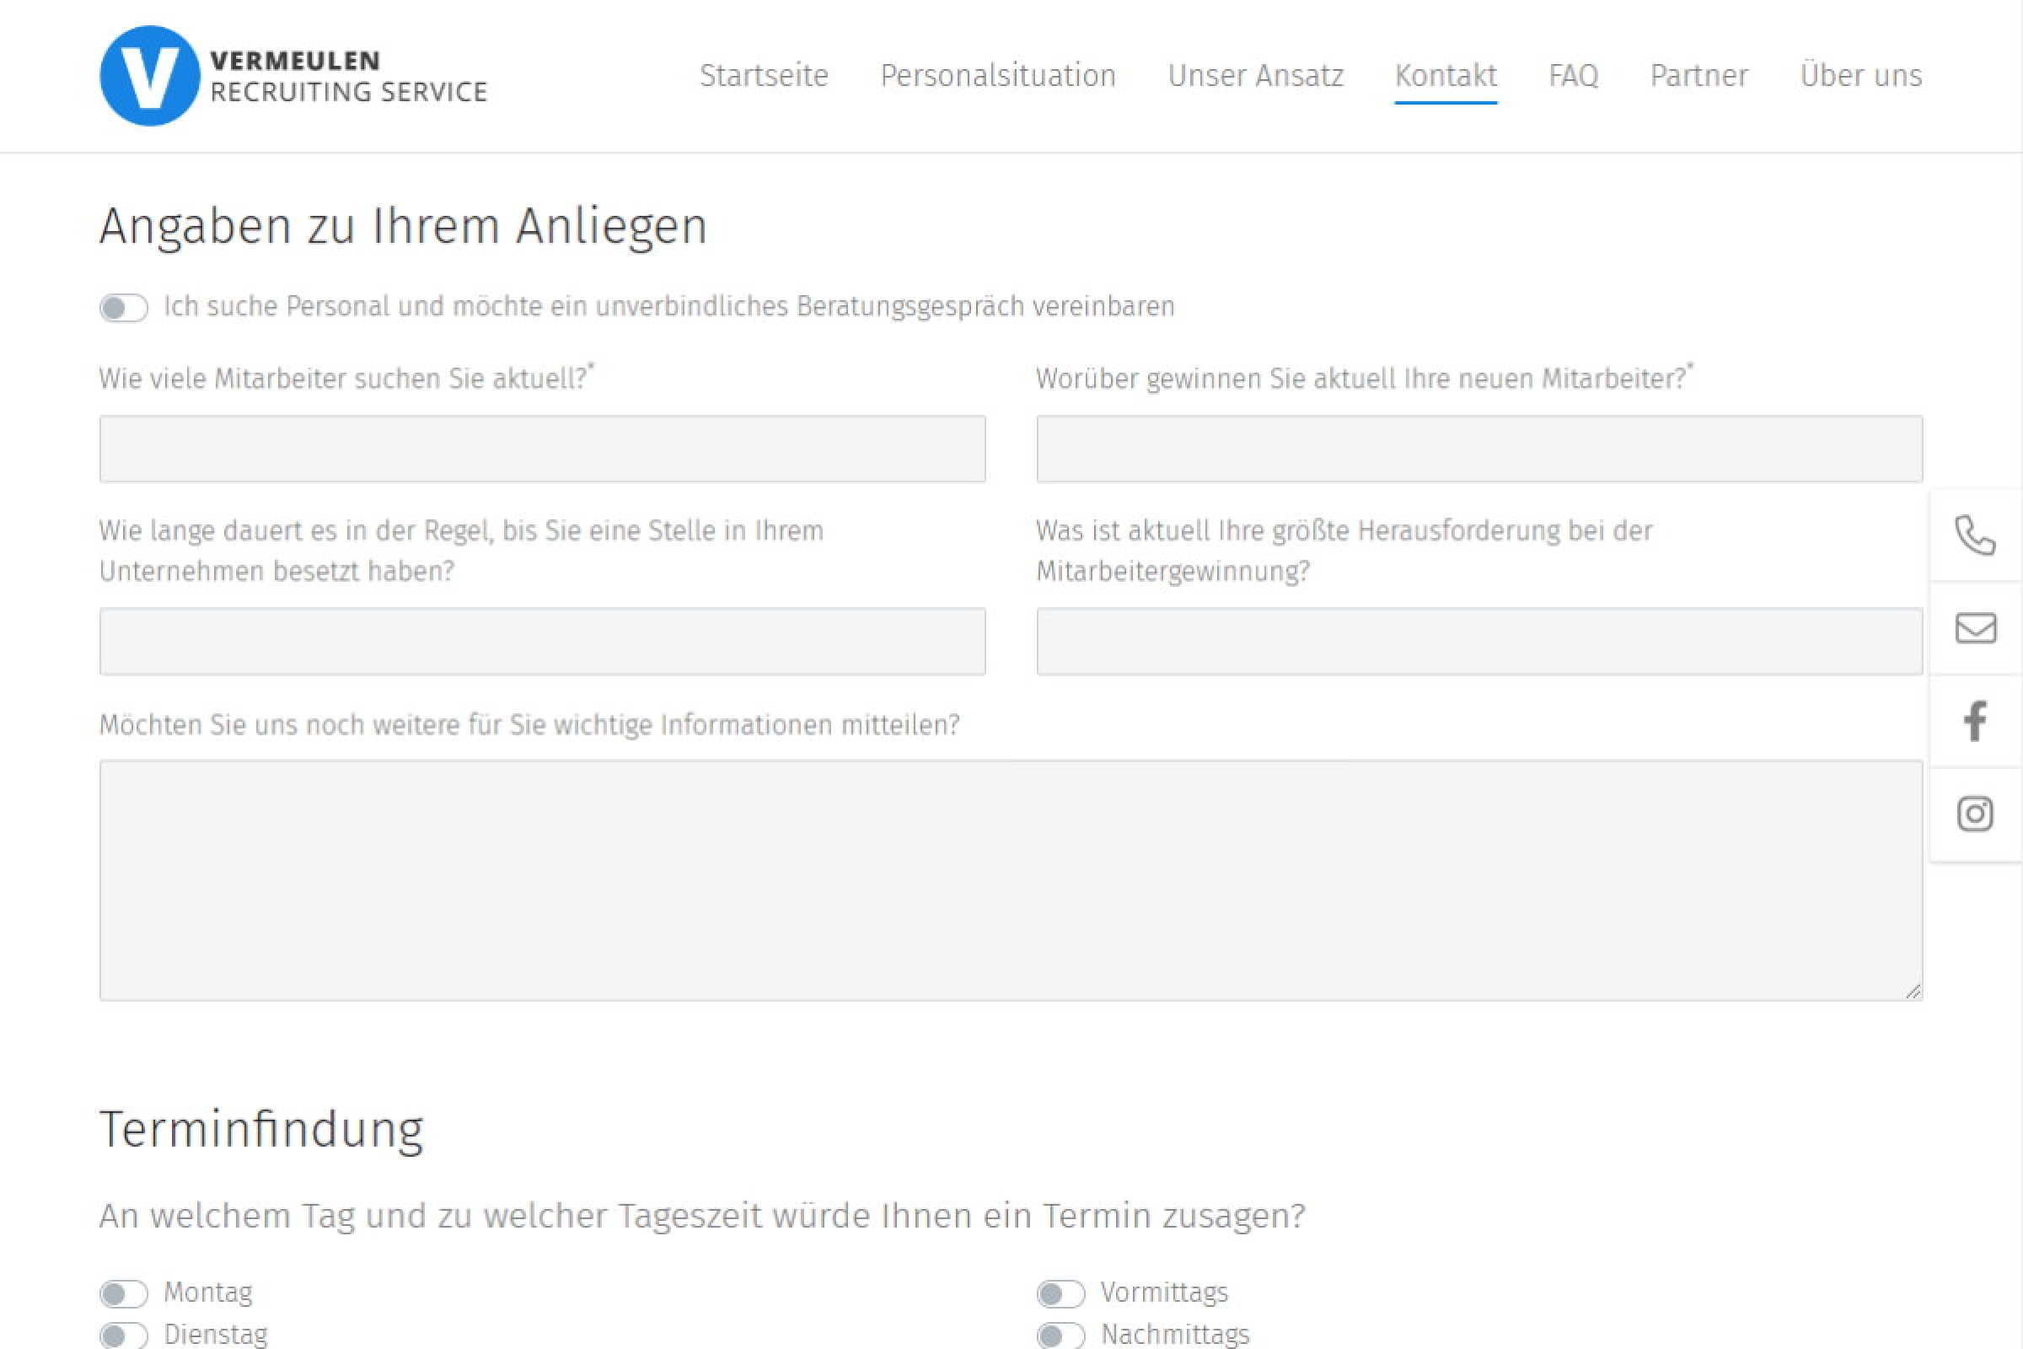Navigate to Über uns
Viewport: 2023px width, 1349px height.
coord(1860,76)
